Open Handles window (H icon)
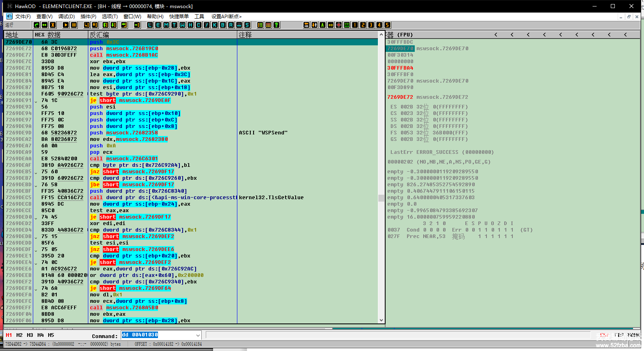This screenshot has height=351, width=644. tap(190, 25)
